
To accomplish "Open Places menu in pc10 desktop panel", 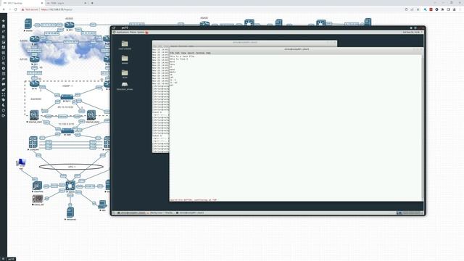I will [133, 32].
